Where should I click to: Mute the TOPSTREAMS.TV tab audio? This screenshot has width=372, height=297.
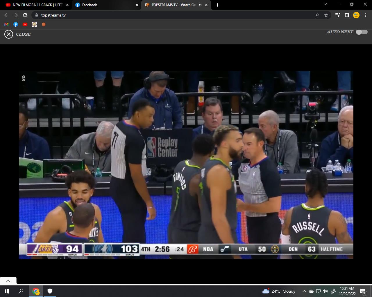click(200, 5)
